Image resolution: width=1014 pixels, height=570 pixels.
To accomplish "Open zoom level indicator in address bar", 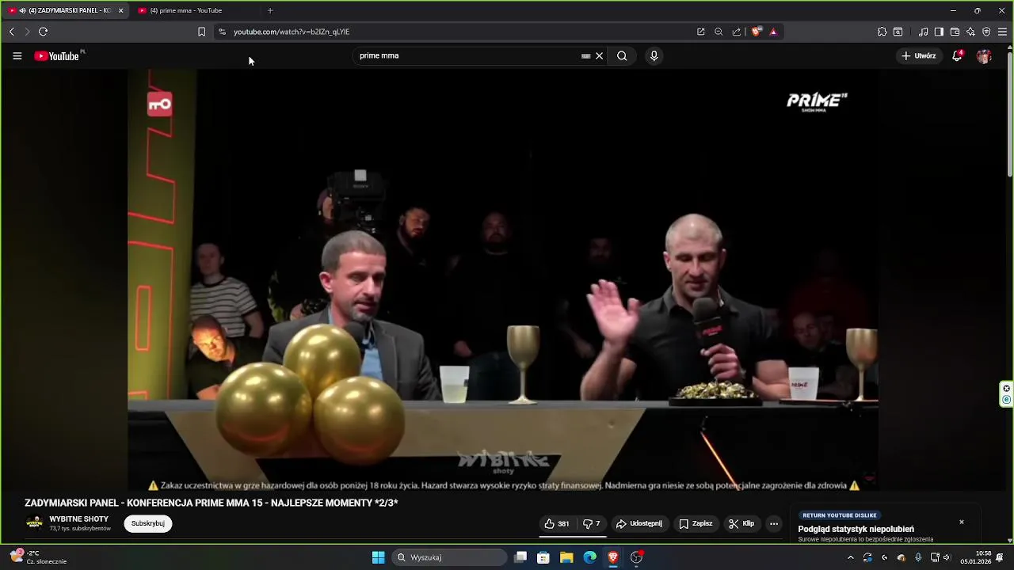I will click(x=719, y=32).
